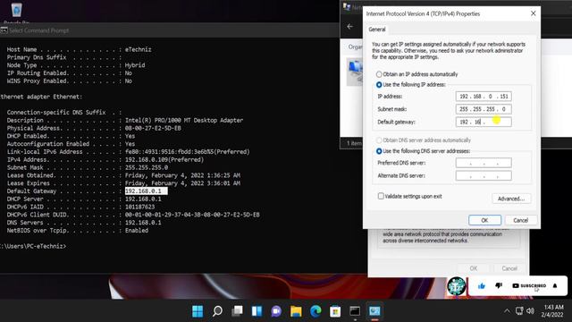Check Validate settings upon exit
Image resolution: width=572 pixels, height=322 pixels.
coord(409,197)
